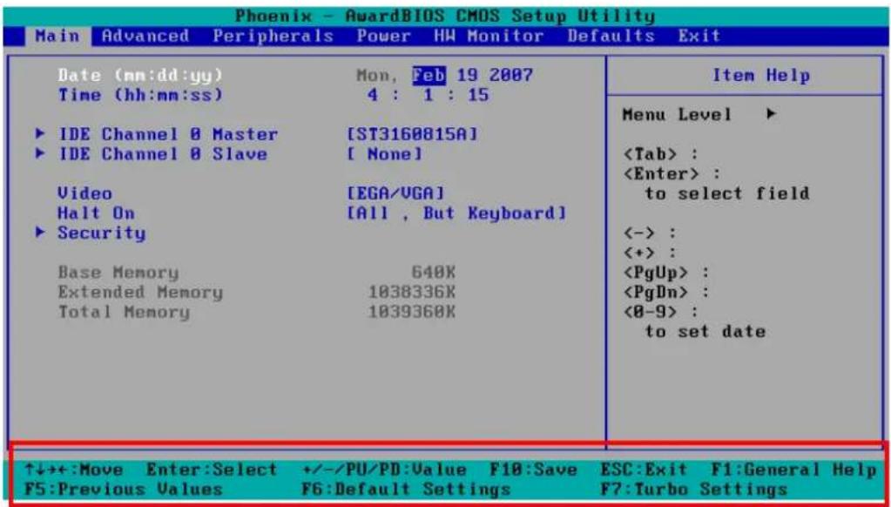Click the F5:Previous Values hint
The width and height of the screenshot is (891, 507).
tap(124, 490)
